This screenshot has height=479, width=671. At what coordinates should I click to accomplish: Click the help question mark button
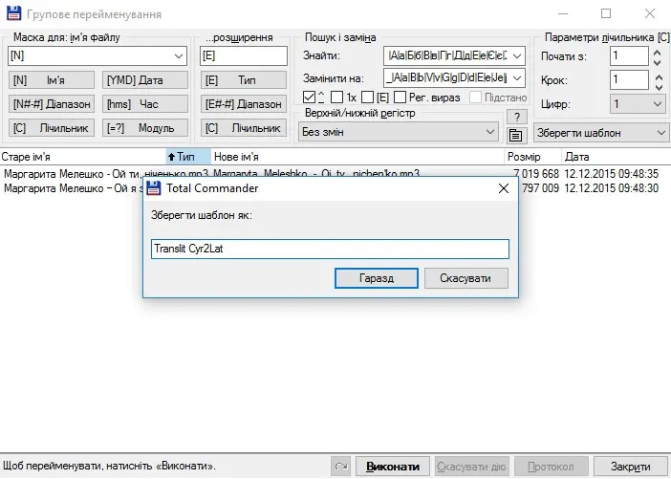[x=516, y=117]
